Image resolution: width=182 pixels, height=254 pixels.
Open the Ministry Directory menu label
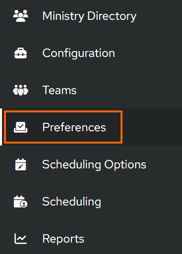89,16
